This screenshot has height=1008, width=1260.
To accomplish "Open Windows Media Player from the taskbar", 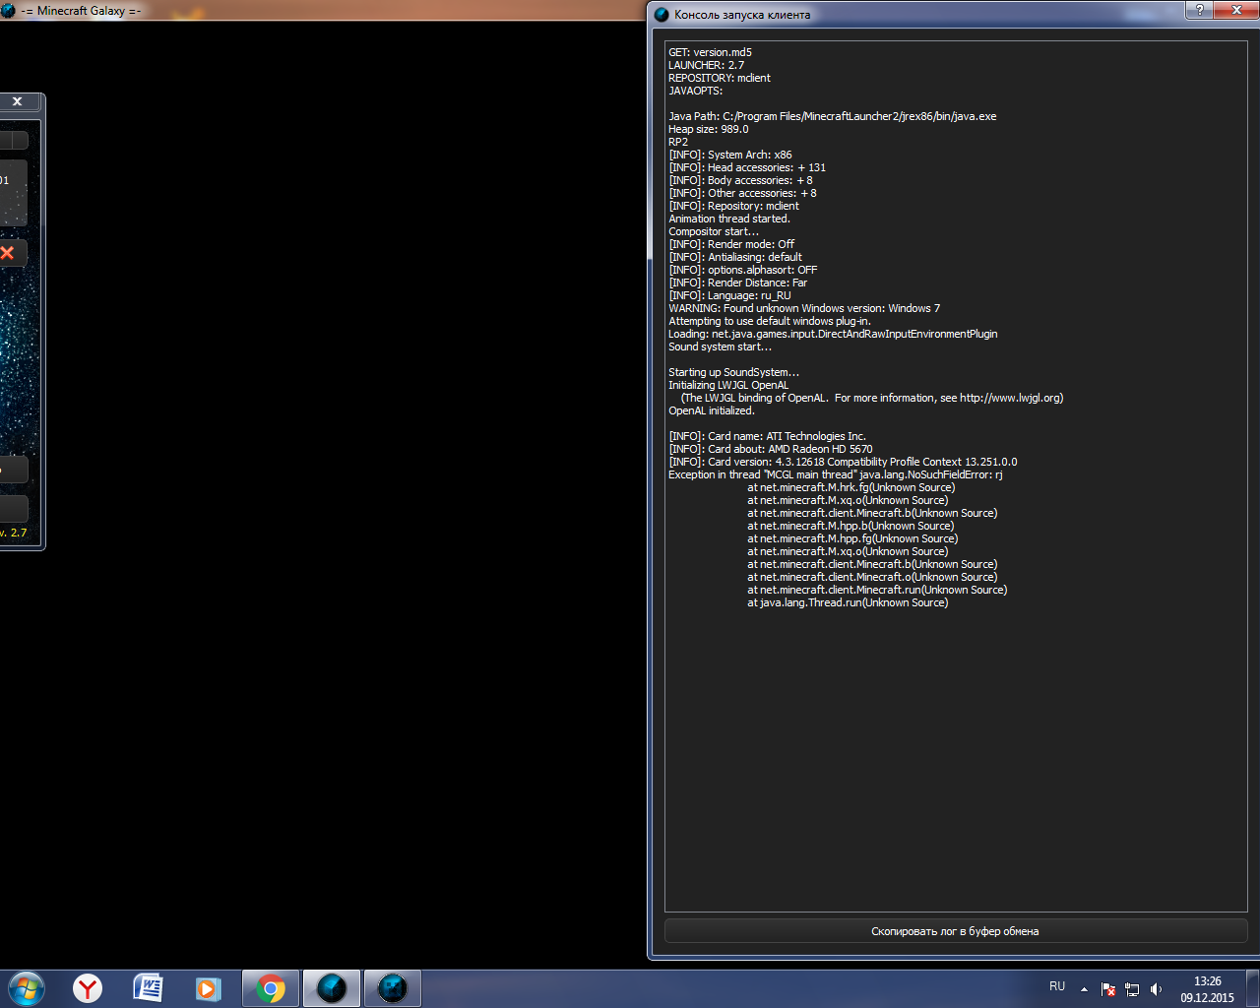I will (208, 988).
